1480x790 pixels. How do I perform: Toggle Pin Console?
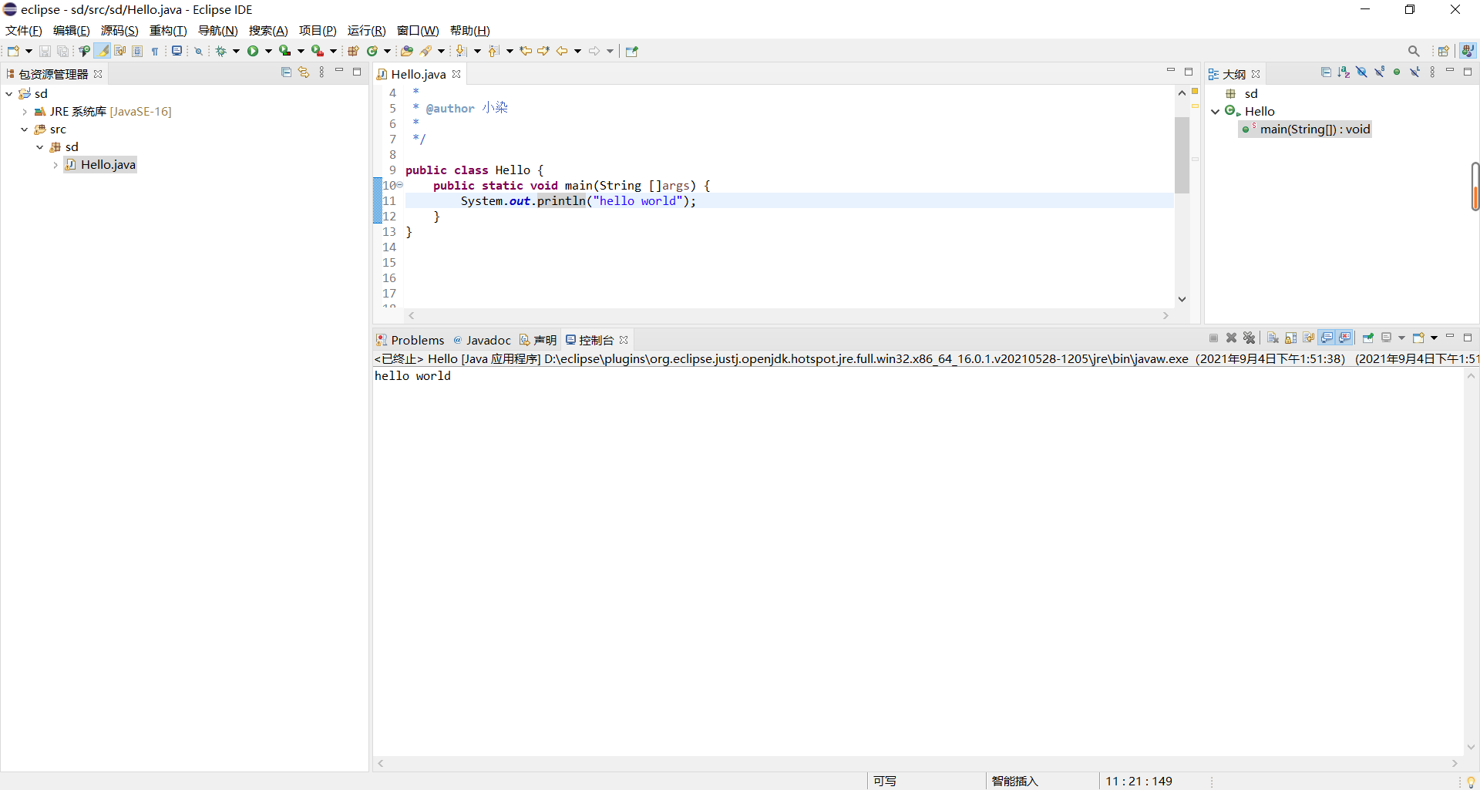pyautogui.click(x=1368, y=338)
